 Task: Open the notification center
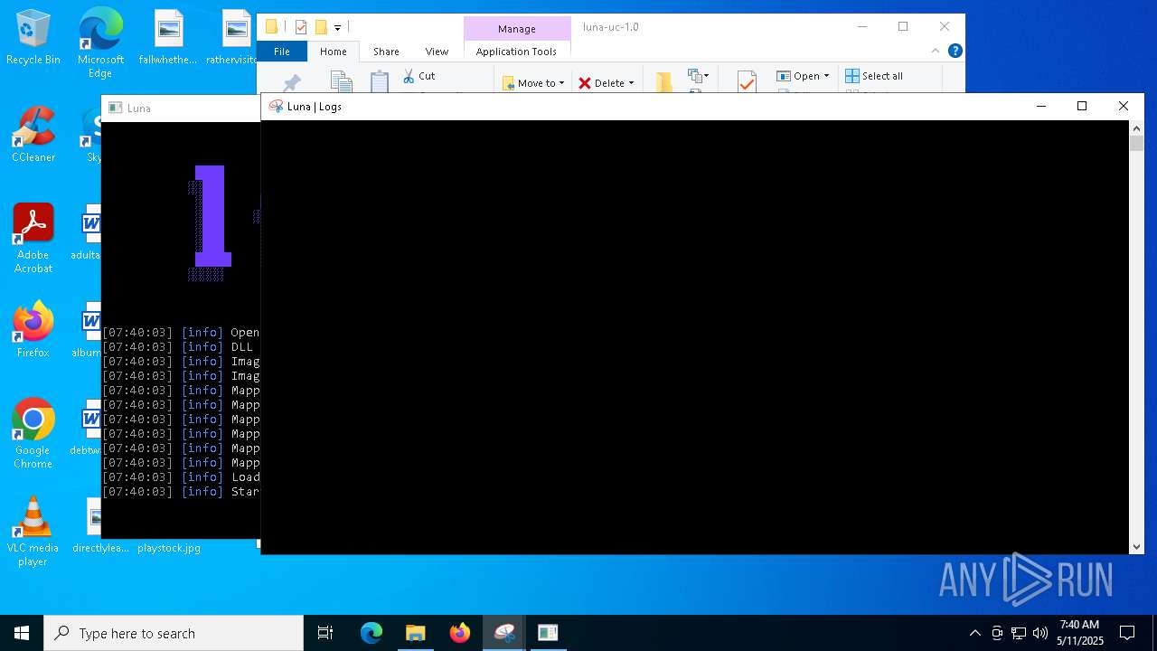pos(1127,633)
